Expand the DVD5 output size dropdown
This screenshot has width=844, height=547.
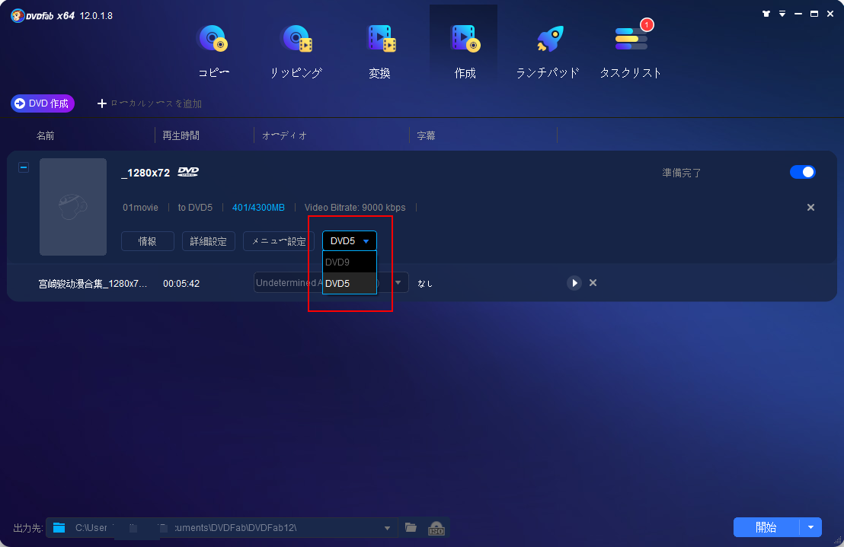350,240
